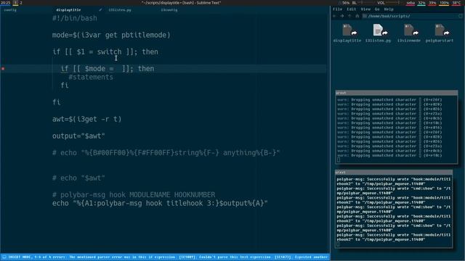The image size is (465, 261).
Task: Open the Help menu in file manager
Action: tap(389, 9)
